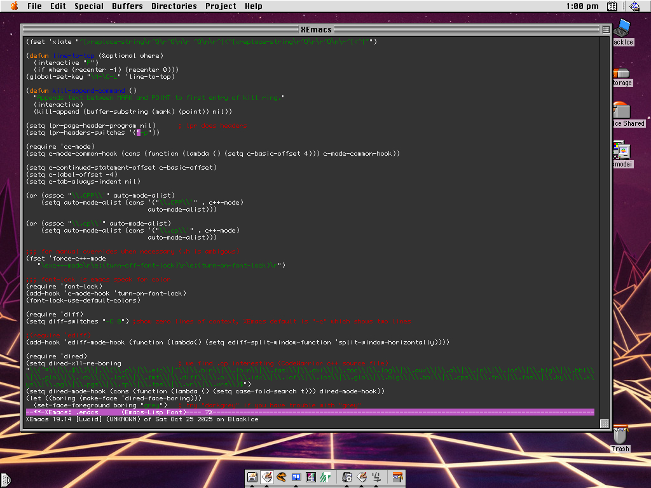Launch the framed number 4 dock icon
This screenshot has width=651, height=488.
pyautogui.click(x=311, y=477)
